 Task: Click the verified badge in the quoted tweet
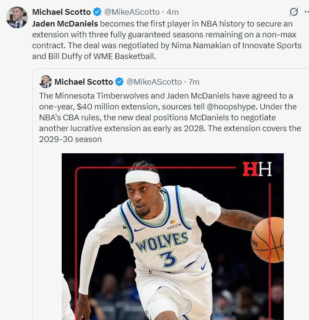pos(119,82)
